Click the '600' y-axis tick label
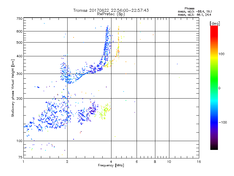This screenshot has height=176, width=234. point(20,31)
